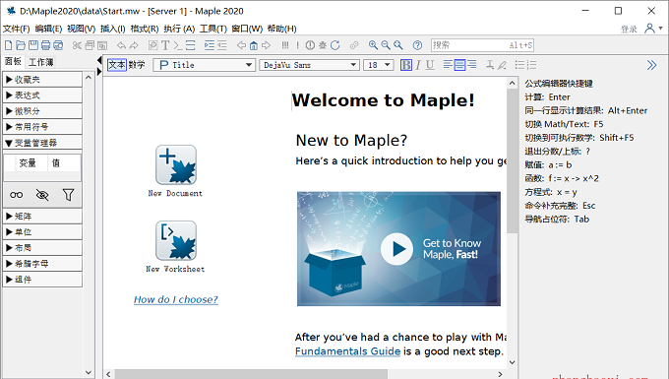The image size is (669, 379).
Task: Open the Title paragraph style dropdown
Action: tap(204, 65)
